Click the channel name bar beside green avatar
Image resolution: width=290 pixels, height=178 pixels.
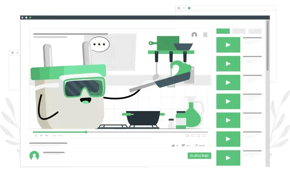54,152
